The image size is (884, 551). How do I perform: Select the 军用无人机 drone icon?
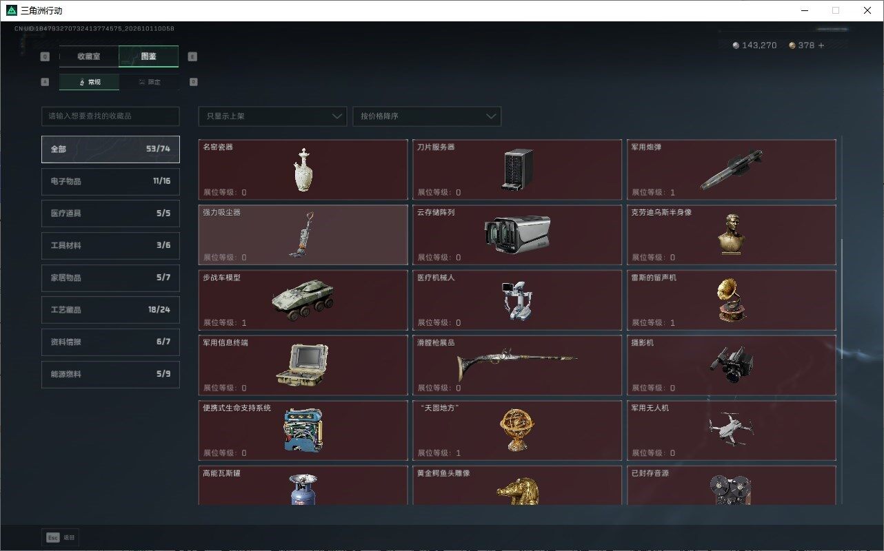pos(731,428)
